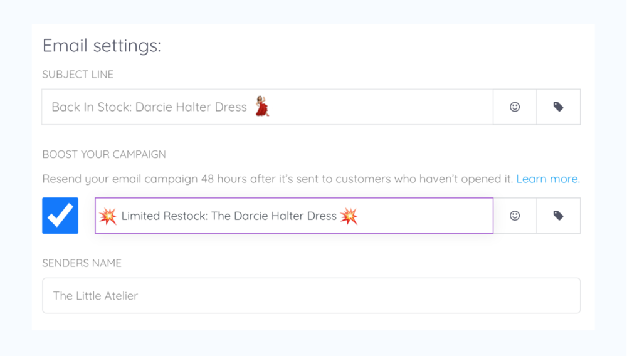Click the dancer emoji in the subject line
Screen dimensions: 627x356
(x=262, y=107)
